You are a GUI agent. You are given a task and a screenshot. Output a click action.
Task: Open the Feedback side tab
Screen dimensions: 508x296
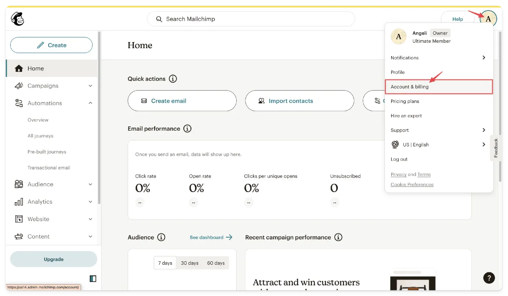[x=496, y=148]
